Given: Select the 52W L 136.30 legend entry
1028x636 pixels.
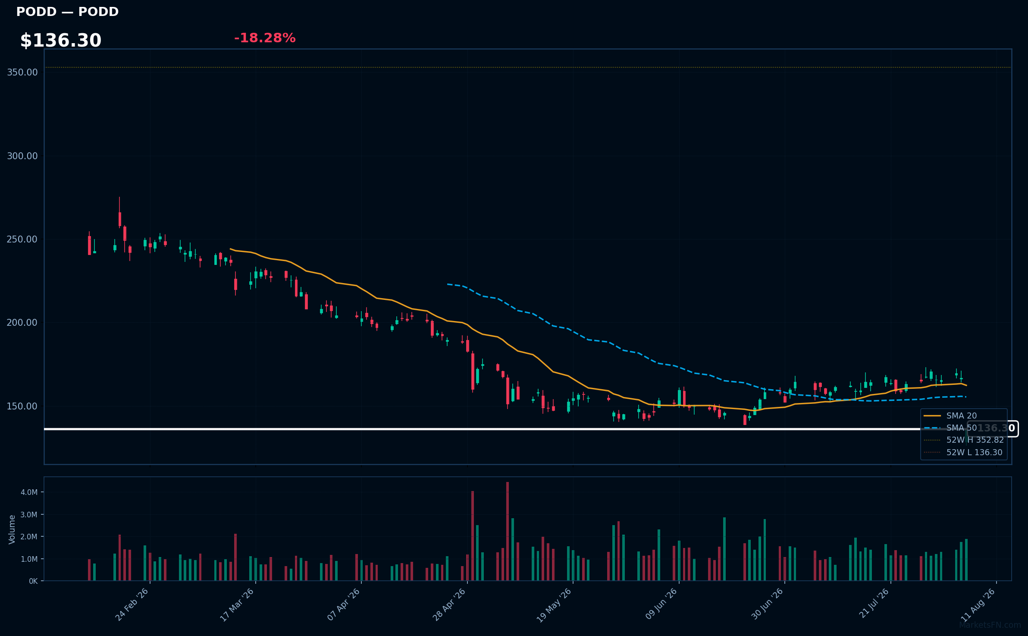Looking at the screenshot, I should point(964,452).
